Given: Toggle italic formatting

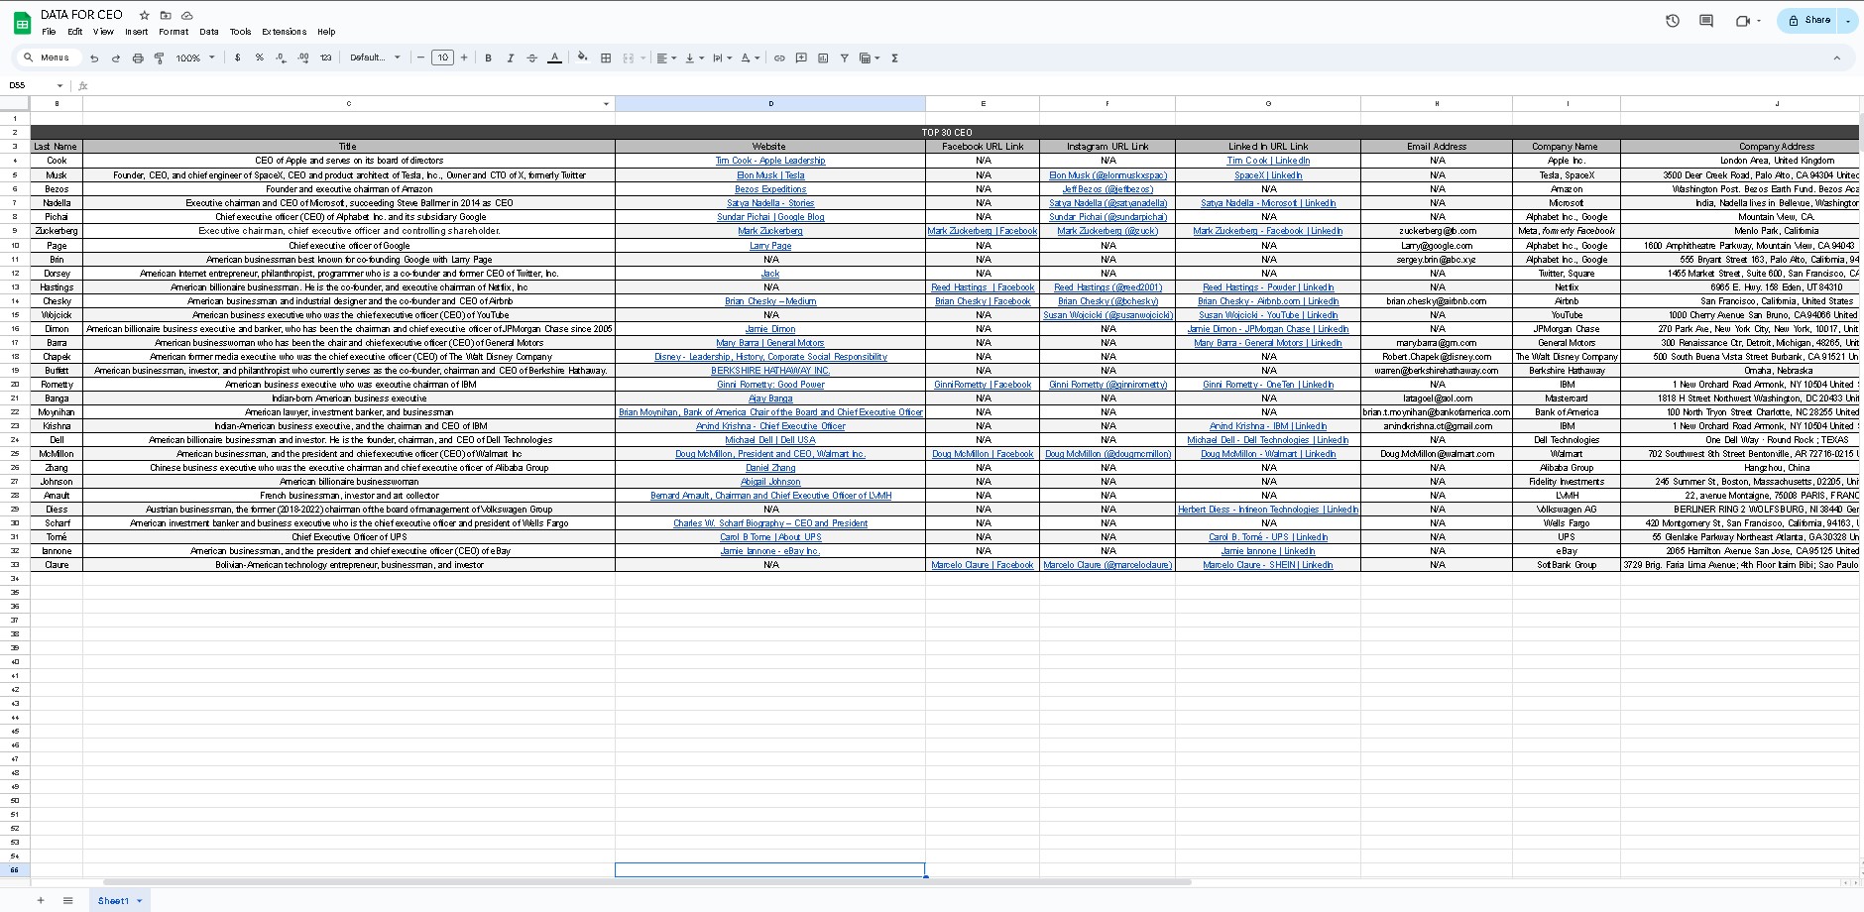Looking at the screenshot, I should (511, 58).
